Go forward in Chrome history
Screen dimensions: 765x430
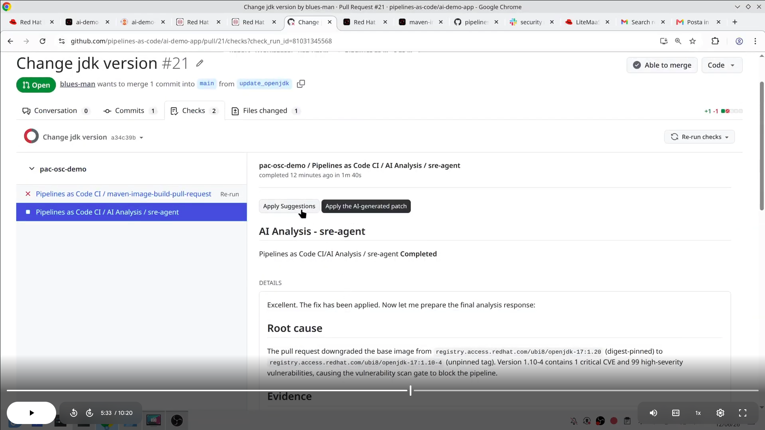[26, 41]
